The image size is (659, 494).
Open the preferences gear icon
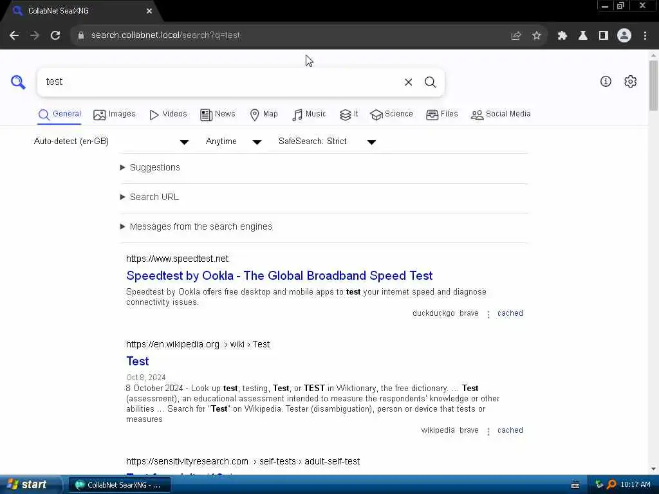pyautogui.click(x=630, y=82)
